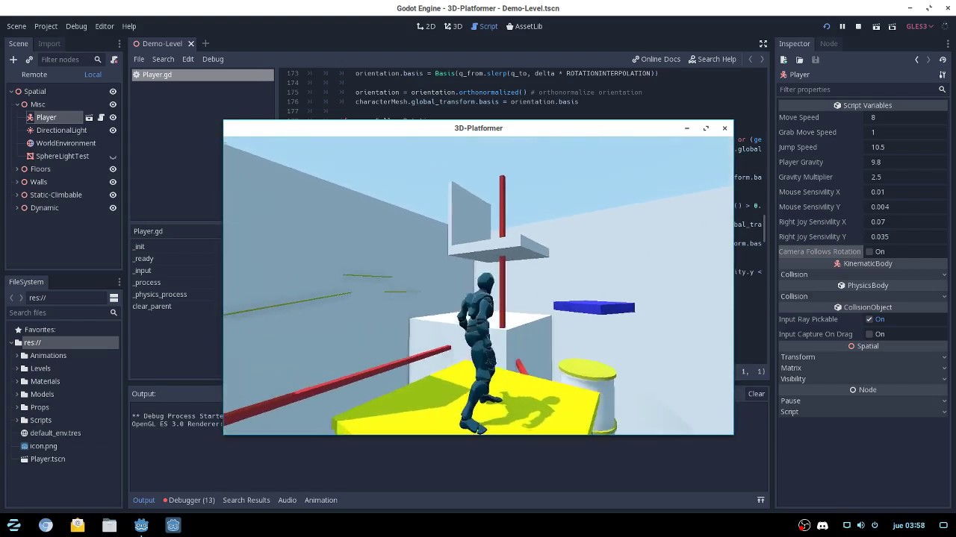Create a new resource in Inspector
Image resolution: width=956 pixels, height=537 pixels.
[783, 60]
